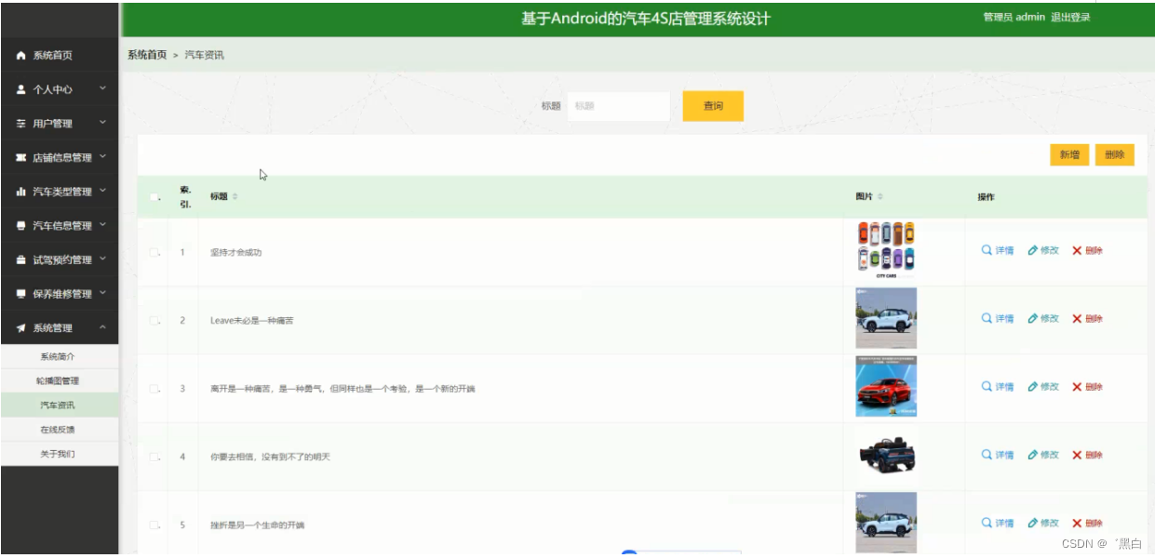Viewport: 1155px width, 558px height.
Task: Click the pencil edit icon in row 2
Action: (x=1031, y=318)
